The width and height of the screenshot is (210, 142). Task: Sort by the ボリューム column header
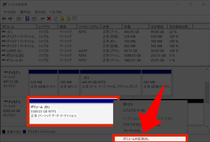[x=19, y=26]
